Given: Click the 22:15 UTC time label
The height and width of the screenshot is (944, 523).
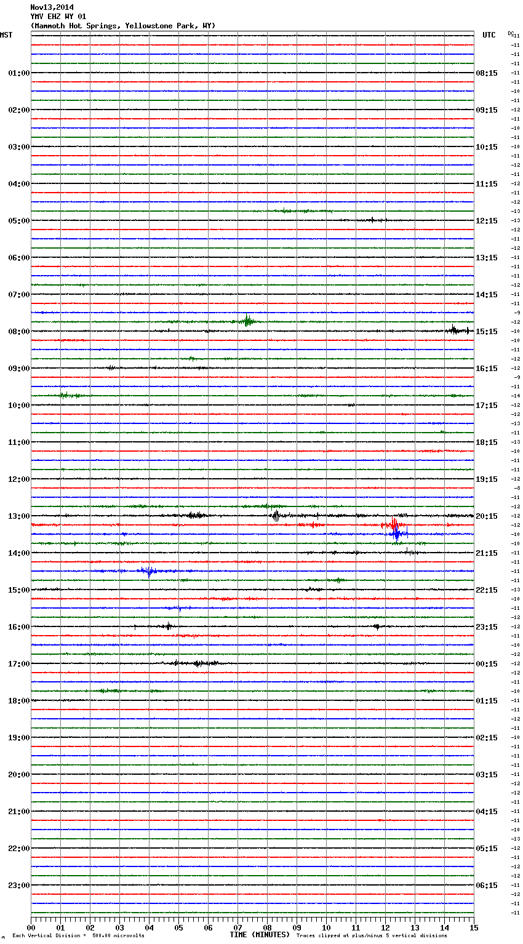Looking at the screenshot, I should (x=487, y=590).
